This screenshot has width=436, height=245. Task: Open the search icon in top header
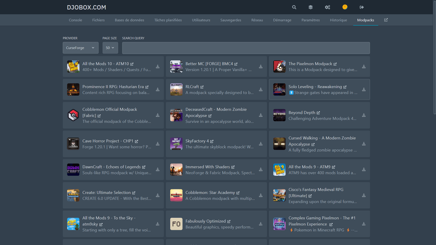click(294, 7)
